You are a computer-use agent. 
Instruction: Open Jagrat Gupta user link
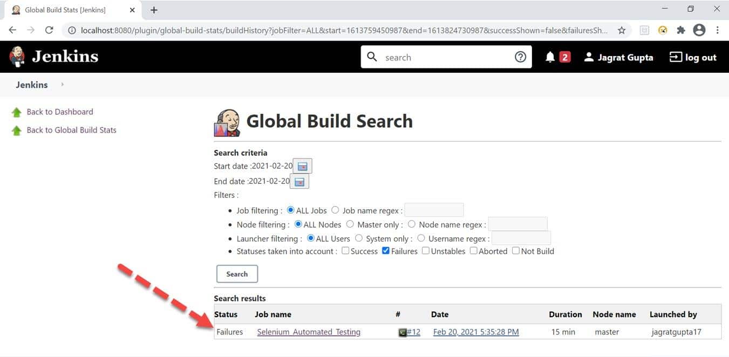coord(625,57)
